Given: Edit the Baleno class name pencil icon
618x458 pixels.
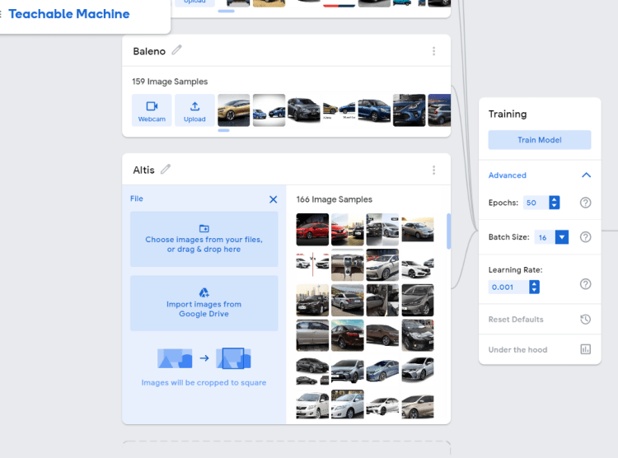Looking at the screenshot, I should [x=177, y=50].
